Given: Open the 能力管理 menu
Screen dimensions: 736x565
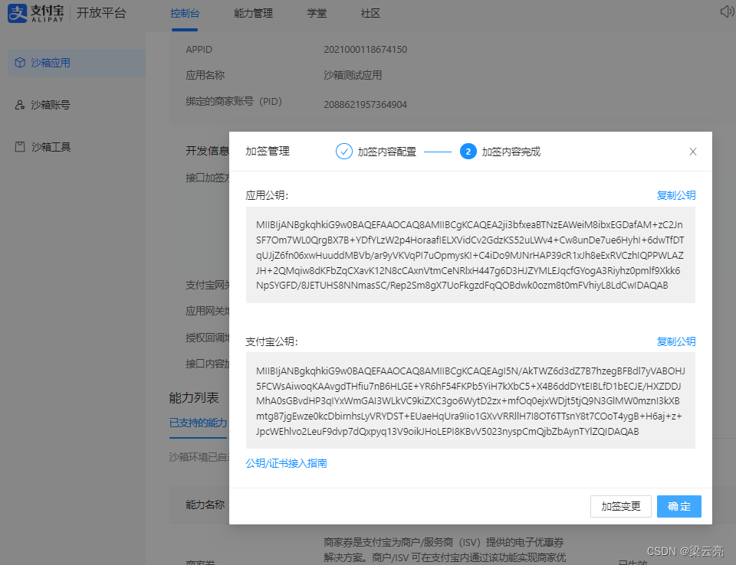Looking at the screenshot, I should pos(254,14).
